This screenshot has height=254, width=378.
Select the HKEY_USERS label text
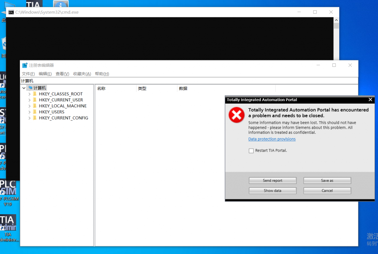(52, 112)
